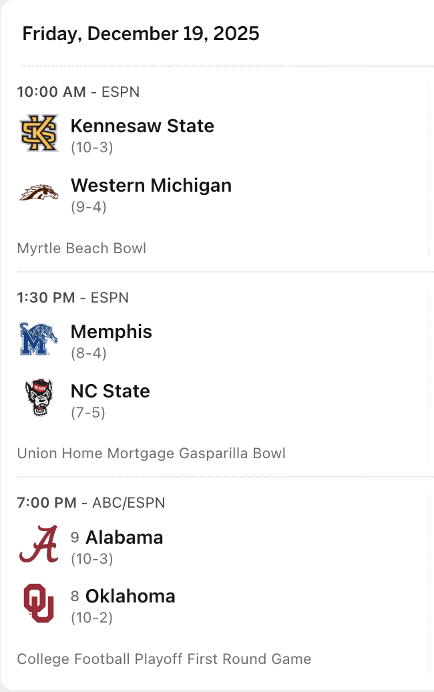Viewport: 434px width, 692px height.
Task: Select the Oklahoma team name
Action: click(x=130, y=596)
